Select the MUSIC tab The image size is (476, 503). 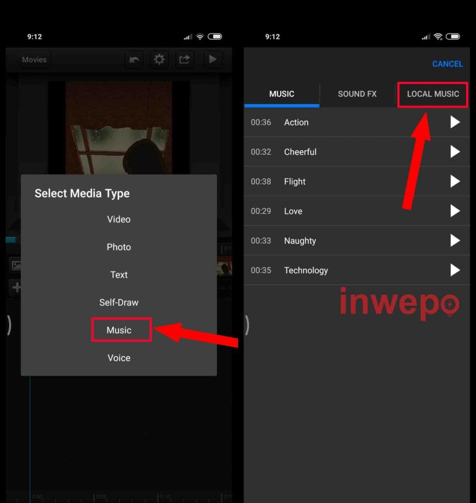click(282, 94)
